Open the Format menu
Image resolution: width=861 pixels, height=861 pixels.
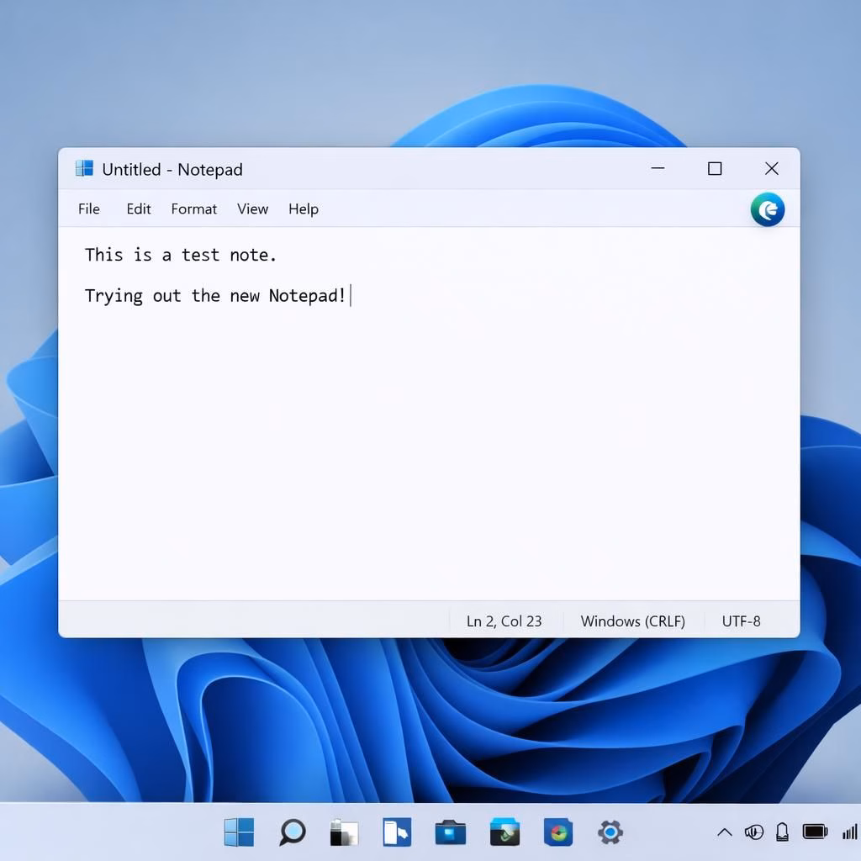coord(194,209)
